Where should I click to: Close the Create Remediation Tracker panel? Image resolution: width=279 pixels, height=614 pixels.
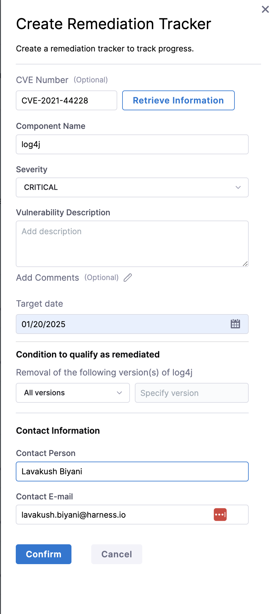(x=265, y=9)
